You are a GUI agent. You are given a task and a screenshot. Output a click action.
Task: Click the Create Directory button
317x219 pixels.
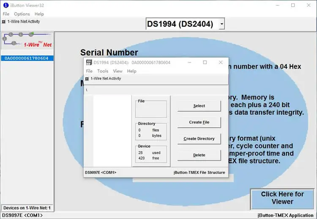point(199,139)
